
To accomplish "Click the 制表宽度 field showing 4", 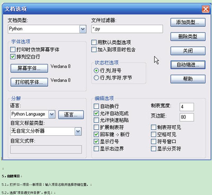I will pyautogui.click(x=187, y=107).
